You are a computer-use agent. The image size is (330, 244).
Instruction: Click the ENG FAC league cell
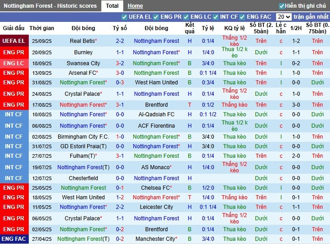coord(14,239)
